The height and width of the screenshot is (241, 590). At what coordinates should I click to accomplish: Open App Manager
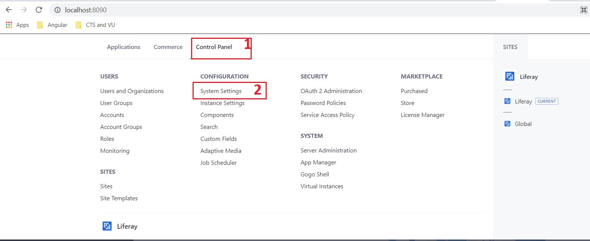coord(318,163)
